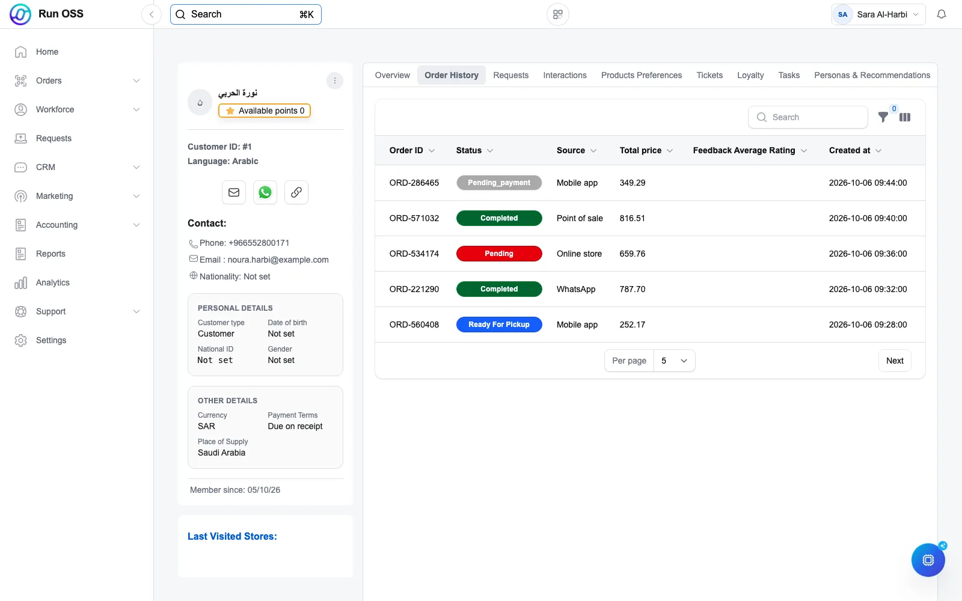This screenshot has height=601, width=962.
Task: Expand the Workforce sidebar chevron
Action: pyautogui.click(x=136, y=109)
